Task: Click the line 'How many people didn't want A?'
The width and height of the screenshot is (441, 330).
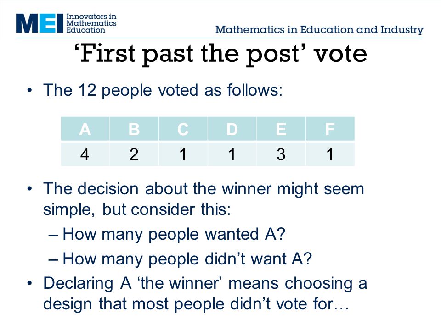Action: point(187,258)
